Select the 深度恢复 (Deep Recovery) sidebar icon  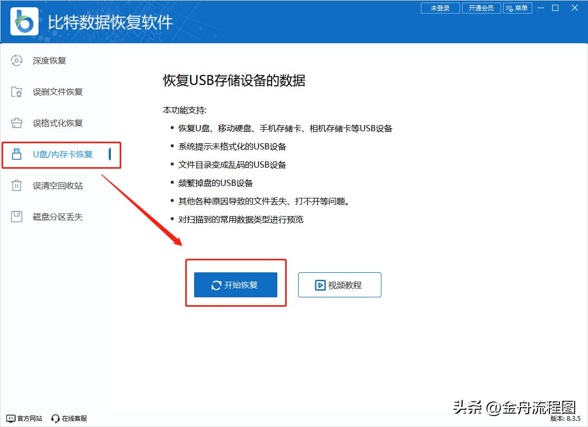click(x=17, y=60)
